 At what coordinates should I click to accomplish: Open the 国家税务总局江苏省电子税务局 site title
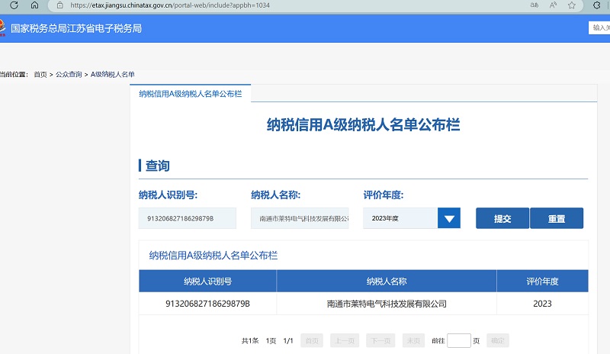tap(76, 28)
